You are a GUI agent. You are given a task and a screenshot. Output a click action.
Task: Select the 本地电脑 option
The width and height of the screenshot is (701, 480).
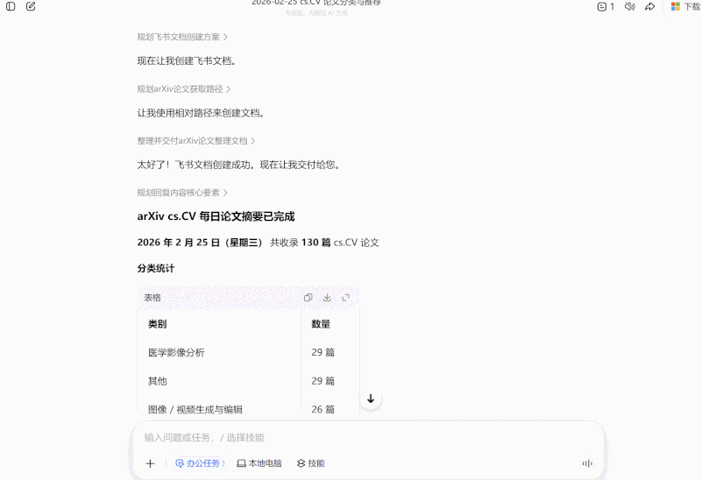(259, 463)
